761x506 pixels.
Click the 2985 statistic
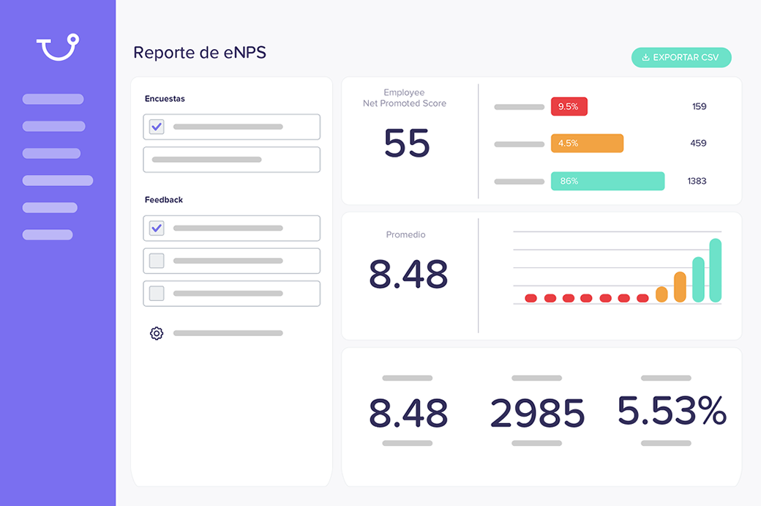click(x=537, y=414)
